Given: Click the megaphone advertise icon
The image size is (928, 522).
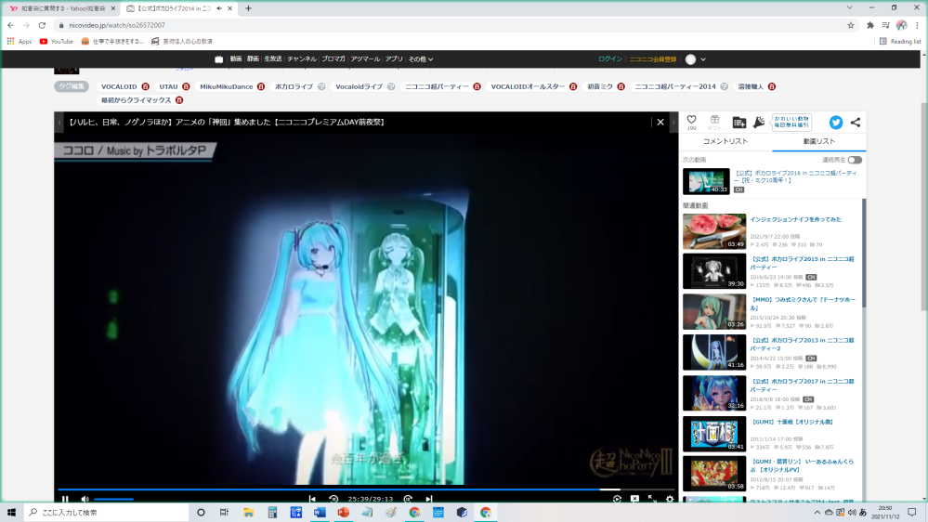Looking at the screenshot, I should (x=759, y=123).
